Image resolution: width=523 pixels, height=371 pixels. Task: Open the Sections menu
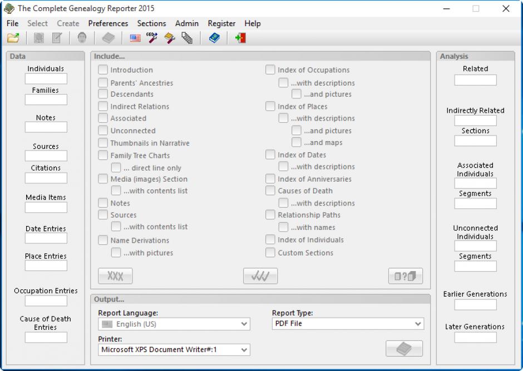click(151, 23)
